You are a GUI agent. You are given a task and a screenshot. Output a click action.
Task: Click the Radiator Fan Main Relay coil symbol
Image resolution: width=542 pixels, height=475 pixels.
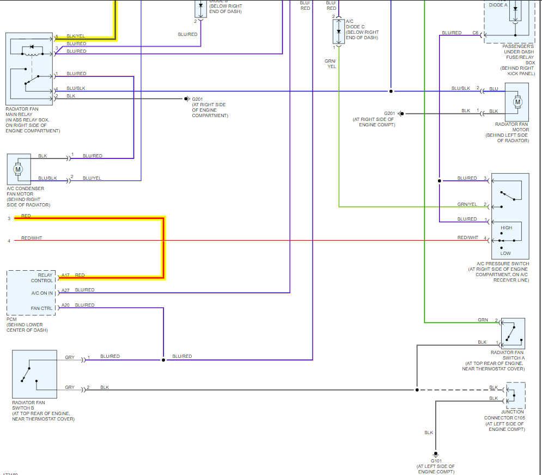pyautogui.click(x=32, y=54)
